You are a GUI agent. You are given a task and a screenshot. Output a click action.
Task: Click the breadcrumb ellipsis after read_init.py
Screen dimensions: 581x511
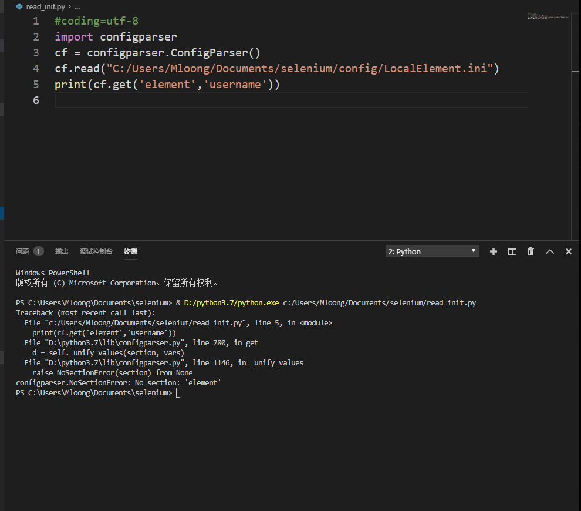pos(77,6)
